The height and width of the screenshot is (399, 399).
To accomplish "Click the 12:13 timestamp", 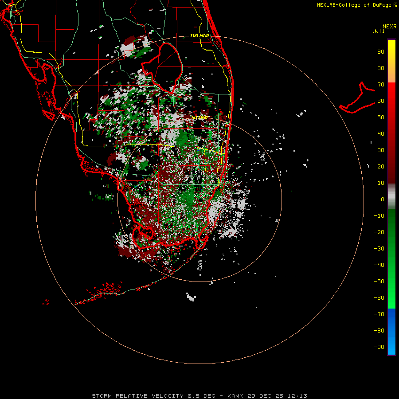I will click(x=297, y=396).
